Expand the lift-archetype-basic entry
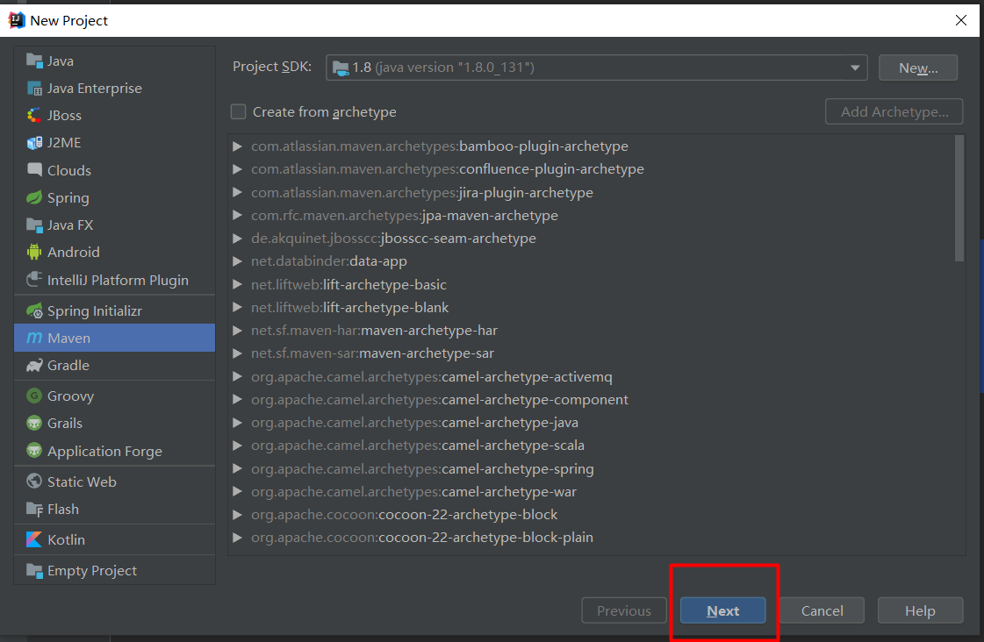This screenshot has width=984, height=642. click(237, 285)
